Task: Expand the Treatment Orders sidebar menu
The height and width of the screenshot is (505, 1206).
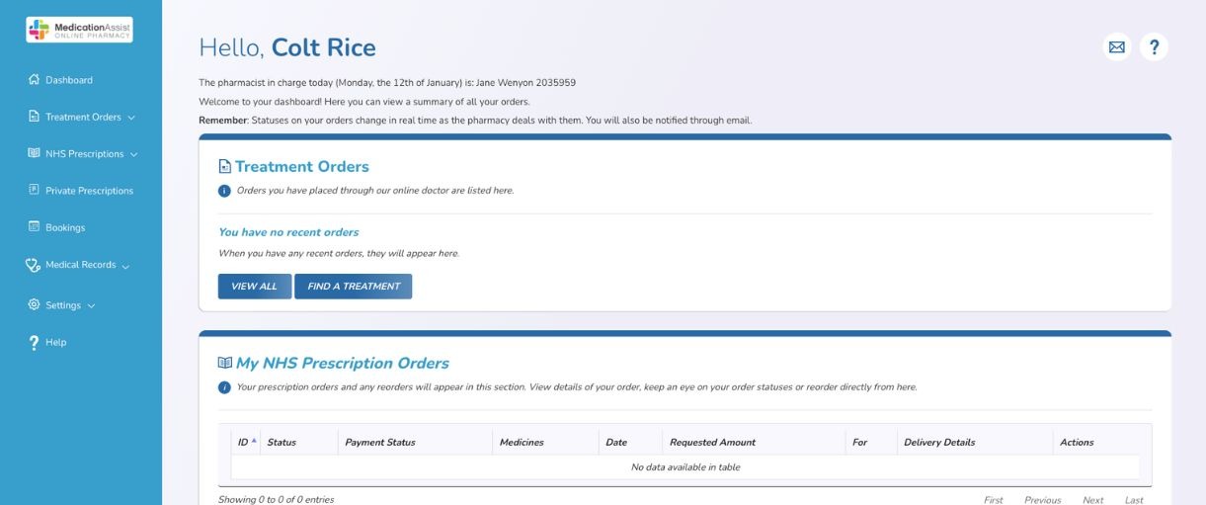Action: pyautogui.click(x=131, y=118)
